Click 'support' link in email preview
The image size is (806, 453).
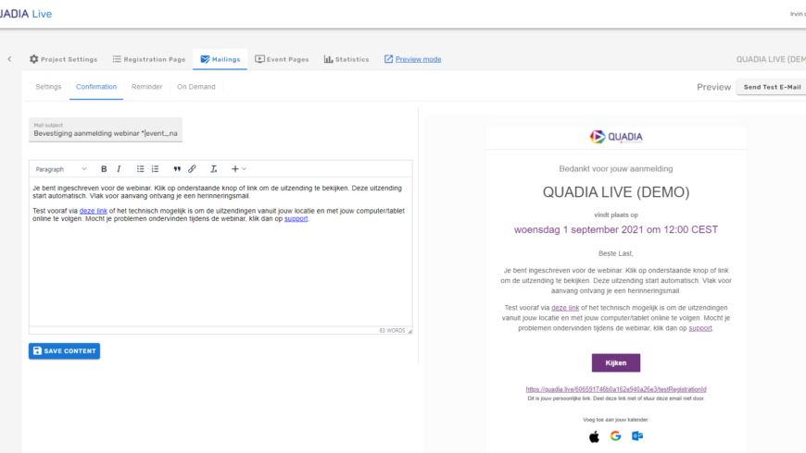pos(700,328)
